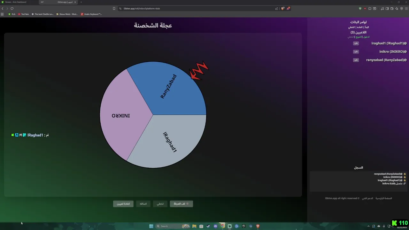The width and height of the screenshot is (409, 230).
Task: Open Chrome from the taskbar
Action: point(222,226)
